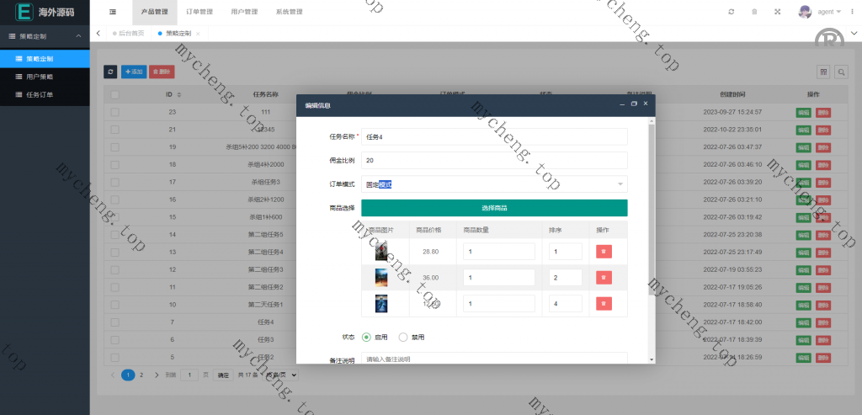This screenshot has width=862, height=415.
Task: Select the 启用 status radio button
Action: [367, 337]
